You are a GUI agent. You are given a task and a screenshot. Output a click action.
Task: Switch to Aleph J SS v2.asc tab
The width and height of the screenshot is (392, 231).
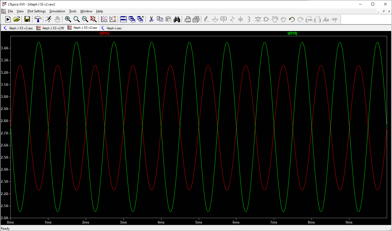pyautogui.click(x=18, y=28)
